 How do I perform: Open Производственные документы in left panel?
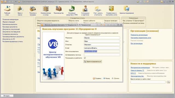(13, 36)
